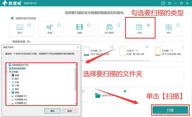Click scroll-down arrow of folder tree
The image size is (192, 117).
tap(76, 104)
